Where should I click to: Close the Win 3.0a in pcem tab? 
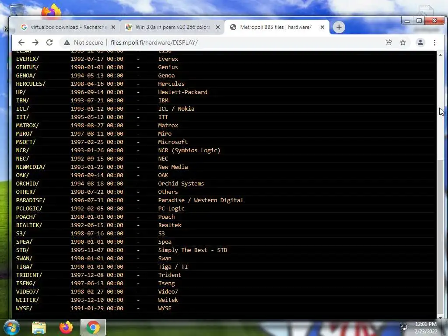click(x=218, y=27)
